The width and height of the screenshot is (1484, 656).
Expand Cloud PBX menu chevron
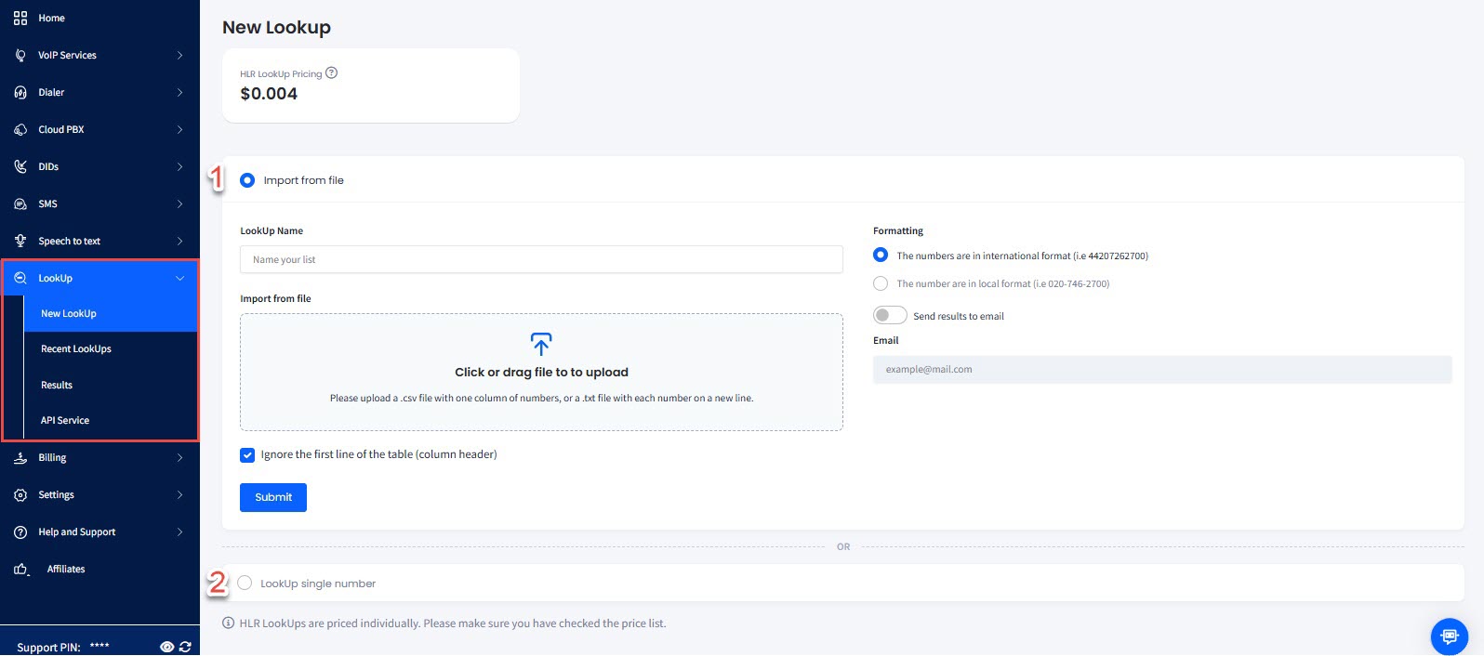[x=179, y=129]
